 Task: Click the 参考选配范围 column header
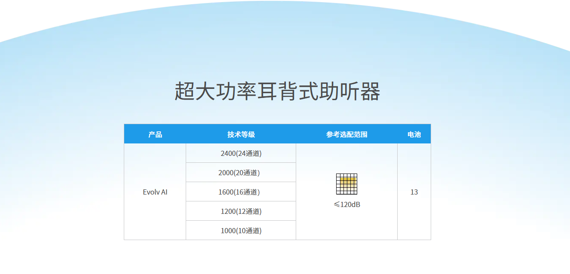coord(346,134)
